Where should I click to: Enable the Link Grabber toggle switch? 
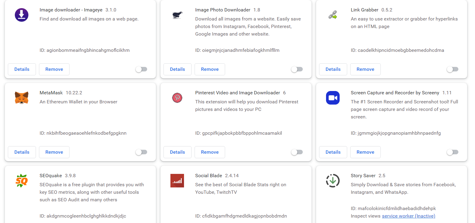453,69
